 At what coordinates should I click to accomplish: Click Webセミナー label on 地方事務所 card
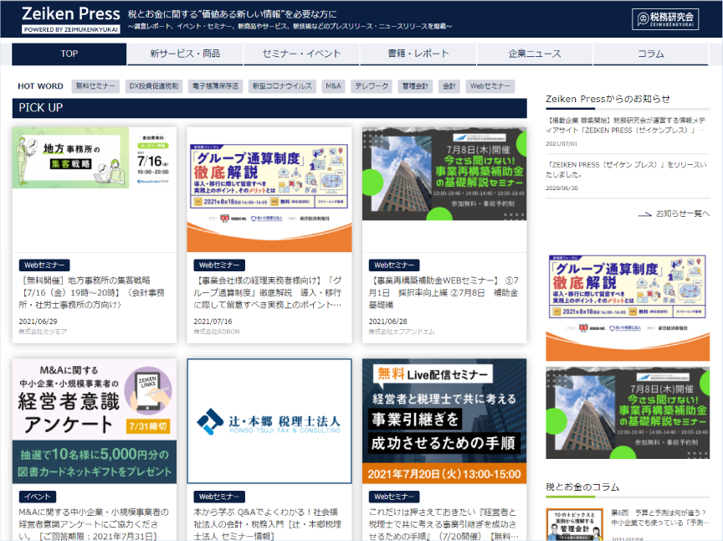tap(44, 265)
